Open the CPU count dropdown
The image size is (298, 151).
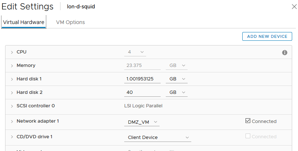[136, 52]
